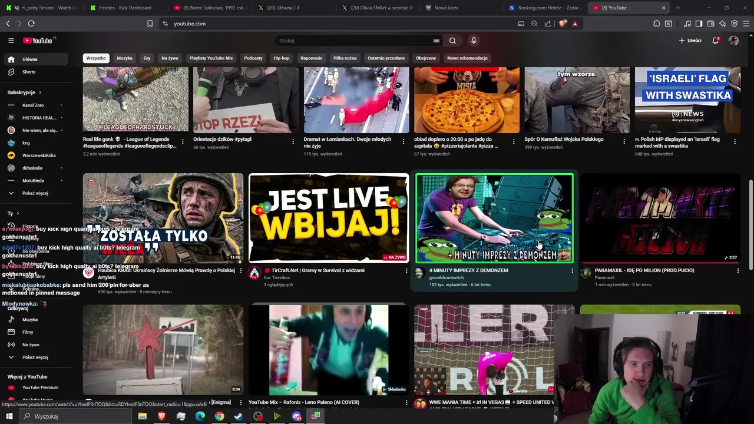
Task: Open Chrome from the taskbar
Action: (x=219, y=416)
